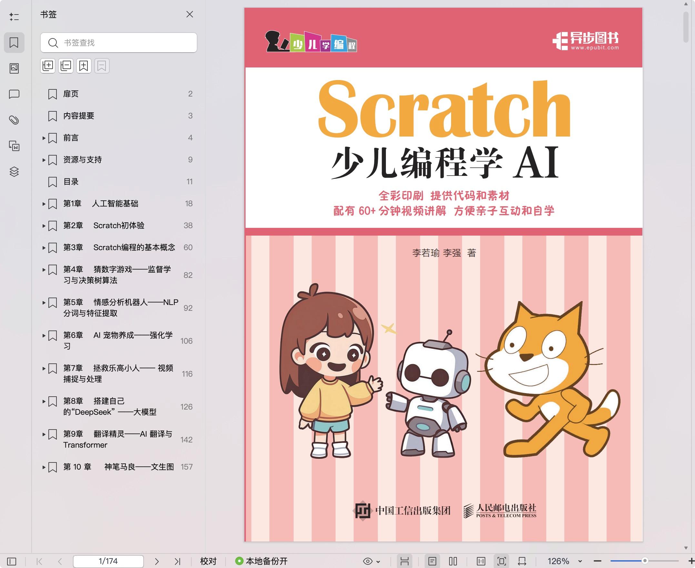695x568 pixels.
Task: Open the layers panel in sidebar
Action: pyautogui.click(x=14, y=171)
